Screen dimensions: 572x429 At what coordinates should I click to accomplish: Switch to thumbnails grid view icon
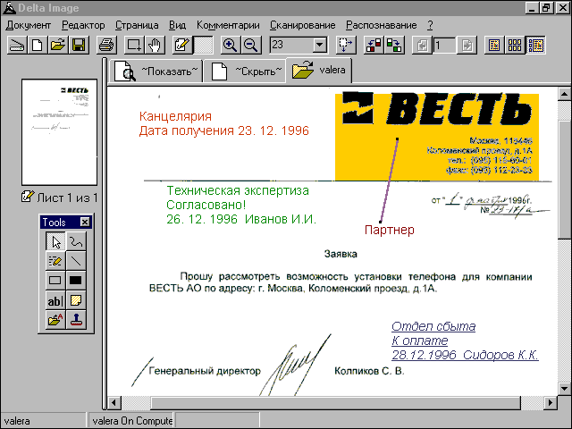pyautogui.click(x=515, y=46)
